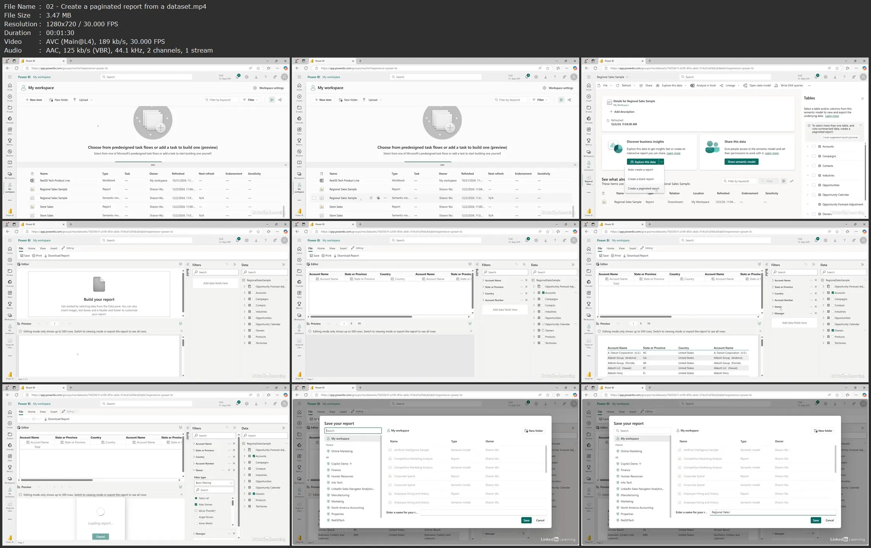Click the Share icon in the dataset toolbar
This screenshot has height=548, width=871.
(x=641, y=86)
